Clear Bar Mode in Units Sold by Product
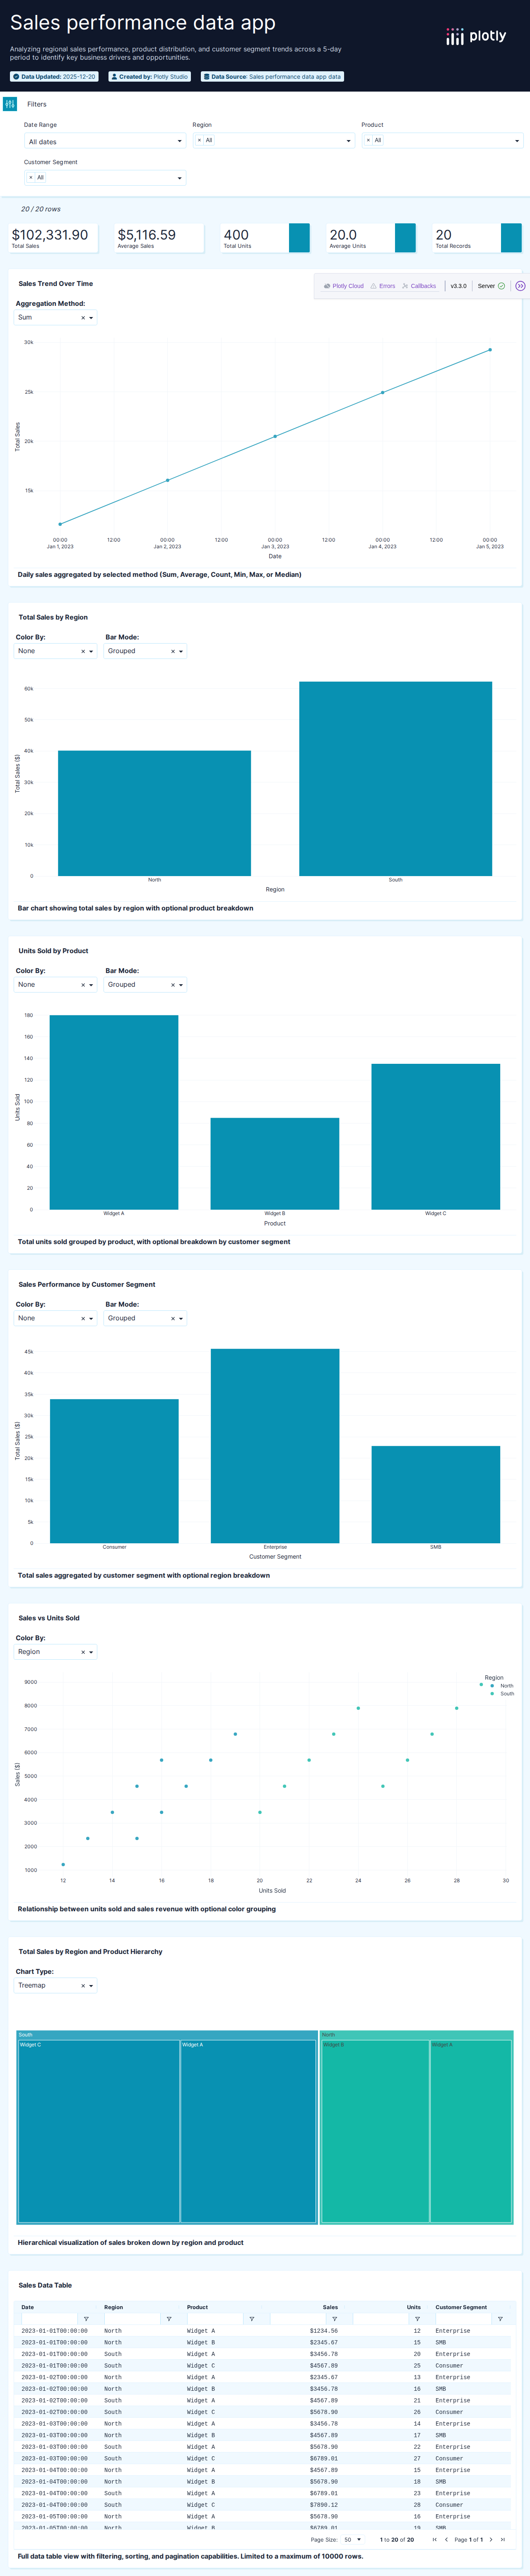 pos(173,985)
